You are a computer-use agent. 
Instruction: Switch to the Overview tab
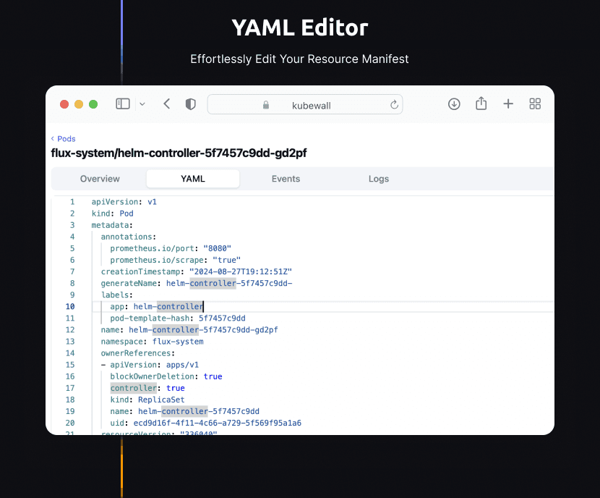click(100, 179)
